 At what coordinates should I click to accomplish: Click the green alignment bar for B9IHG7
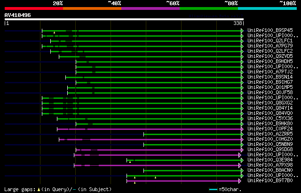click(158, 82)
